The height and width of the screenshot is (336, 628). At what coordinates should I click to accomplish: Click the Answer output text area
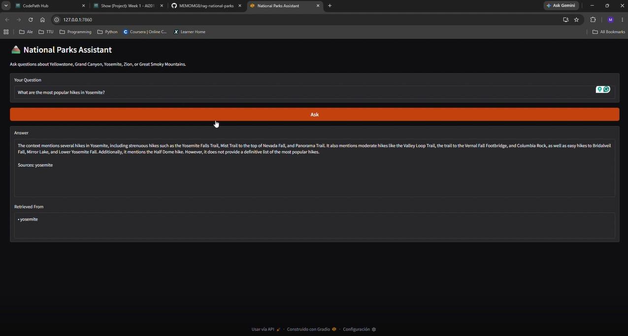(x=314, y=168)
